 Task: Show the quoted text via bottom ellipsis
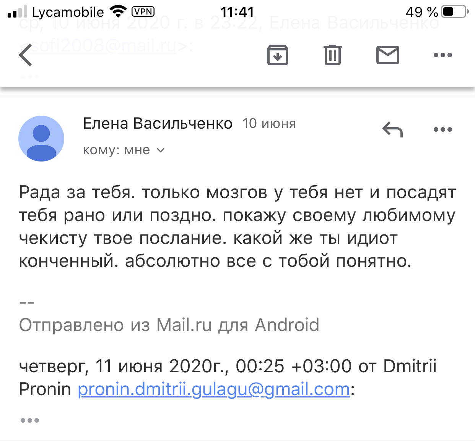click(x=30, y=420)
